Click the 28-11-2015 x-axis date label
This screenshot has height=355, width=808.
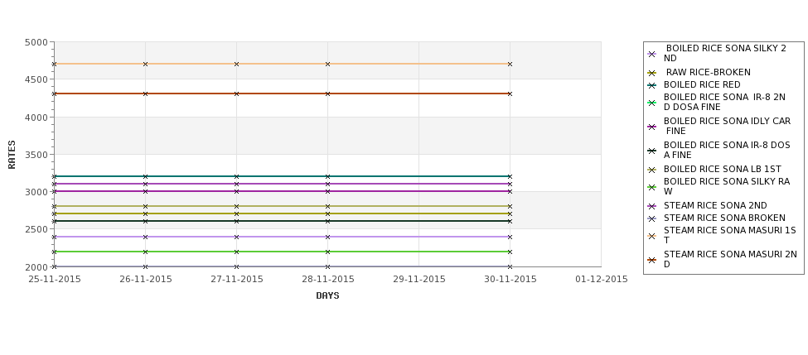[327, 280]
